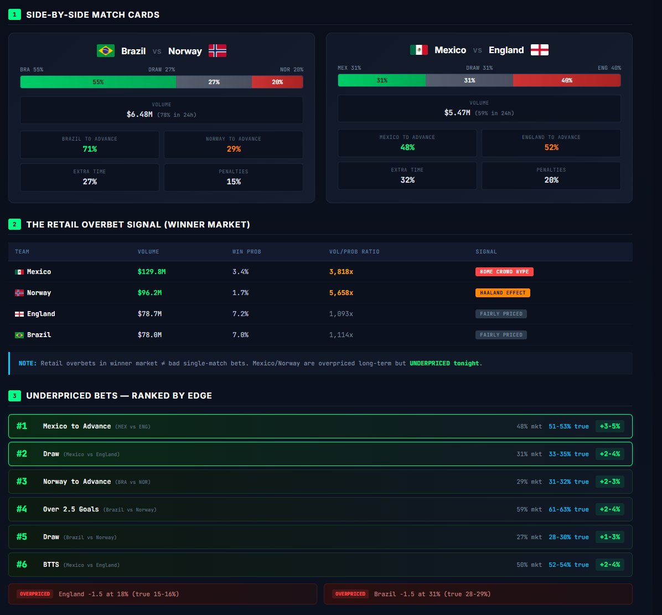The width and height of the screenshot is (662, 615).
Task: Click the small England flag in the table row
Action: click(x=19, y=314)
